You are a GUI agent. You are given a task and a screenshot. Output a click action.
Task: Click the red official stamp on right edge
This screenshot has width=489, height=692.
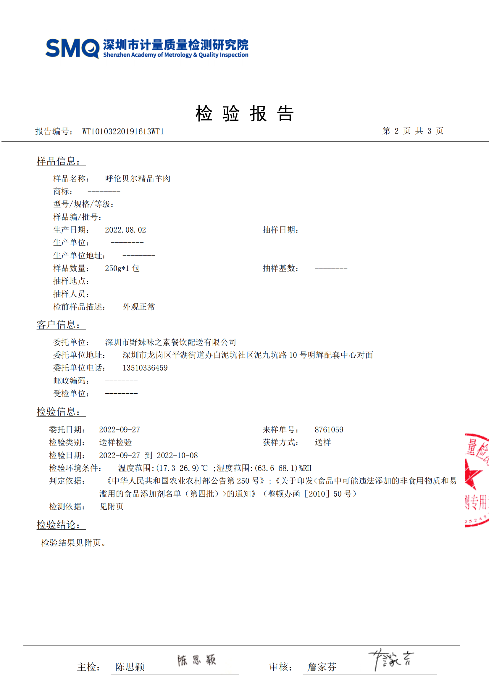(x=477, y=481)
